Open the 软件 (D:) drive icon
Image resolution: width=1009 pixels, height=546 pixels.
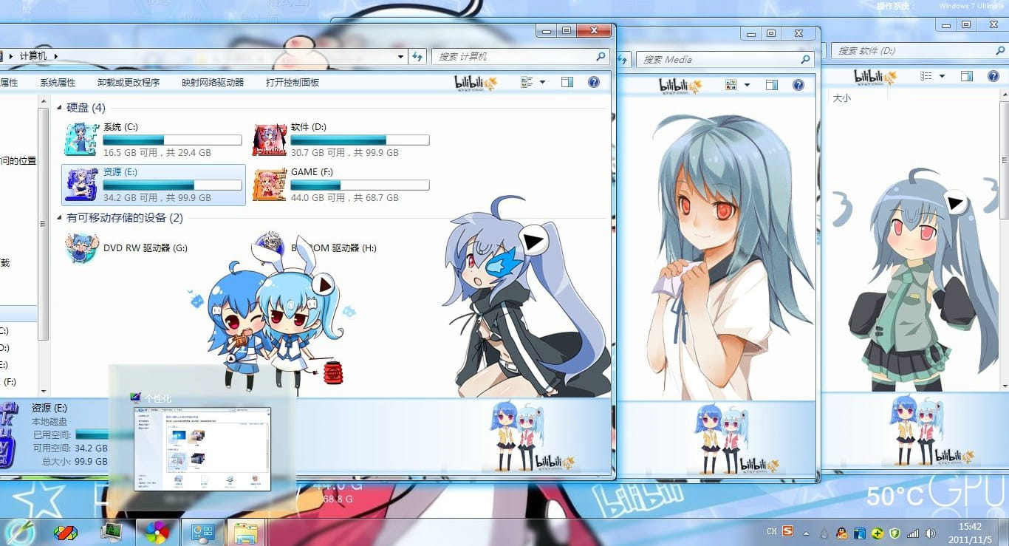(268, 139)
